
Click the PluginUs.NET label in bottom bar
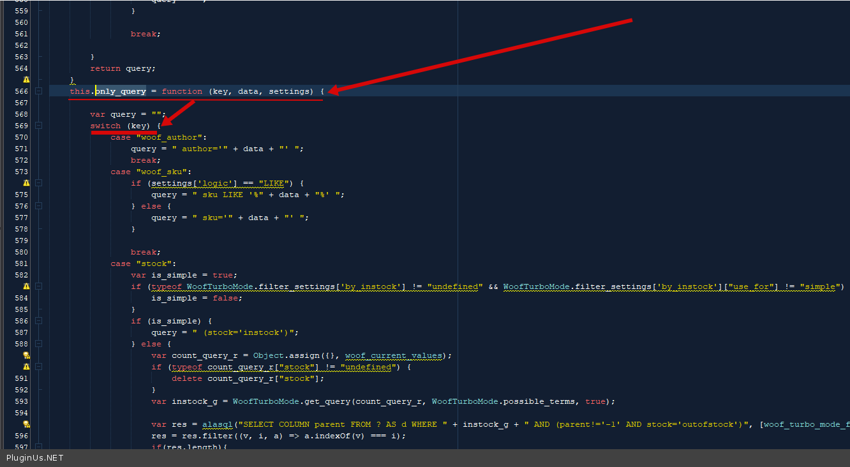34,458
